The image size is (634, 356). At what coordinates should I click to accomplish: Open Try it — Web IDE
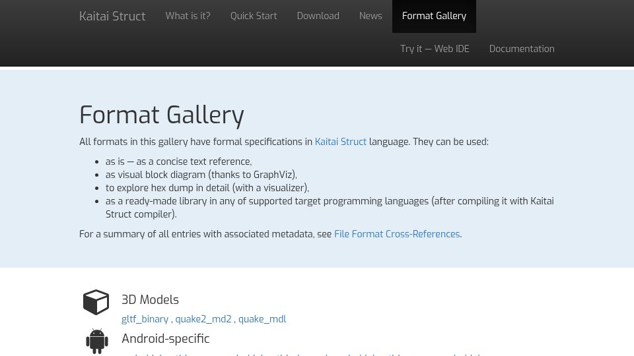click(x=435, y=49)
